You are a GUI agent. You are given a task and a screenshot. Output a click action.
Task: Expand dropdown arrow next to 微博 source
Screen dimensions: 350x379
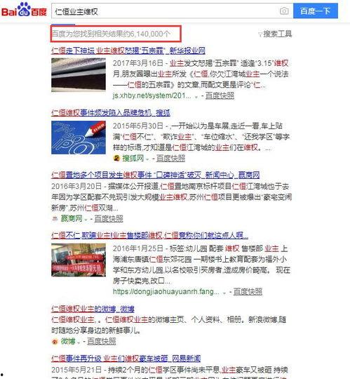click(x=79, y=342)
